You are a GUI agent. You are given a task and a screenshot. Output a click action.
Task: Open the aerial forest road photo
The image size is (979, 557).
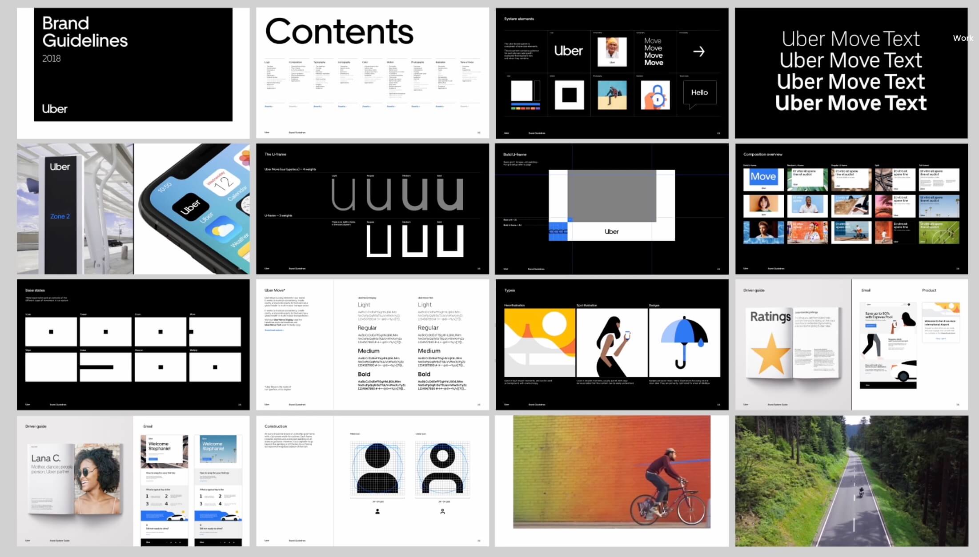851,481
